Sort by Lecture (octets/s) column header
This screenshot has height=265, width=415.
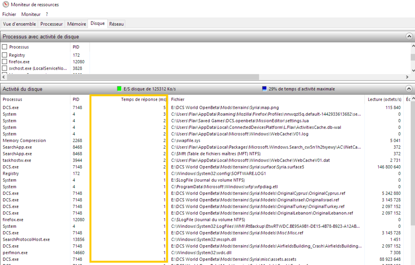click(384, 99)
